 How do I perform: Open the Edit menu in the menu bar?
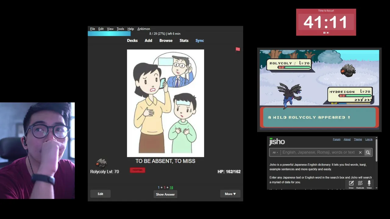click(x=101, y=29)
